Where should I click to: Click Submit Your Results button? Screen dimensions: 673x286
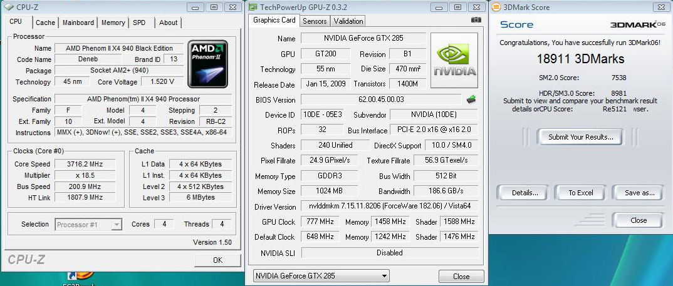(x=580, y=137)
